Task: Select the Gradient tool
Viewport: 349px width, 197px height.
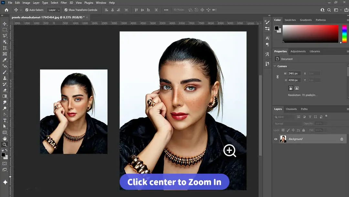Action: 5,96
